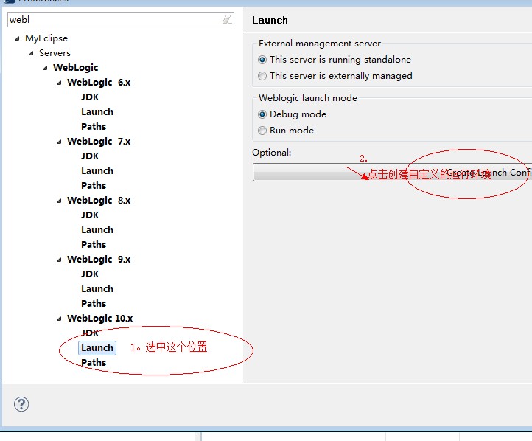Open the help question mark icon
This screenshot has height=441, width=532.
tap(21, 404)
